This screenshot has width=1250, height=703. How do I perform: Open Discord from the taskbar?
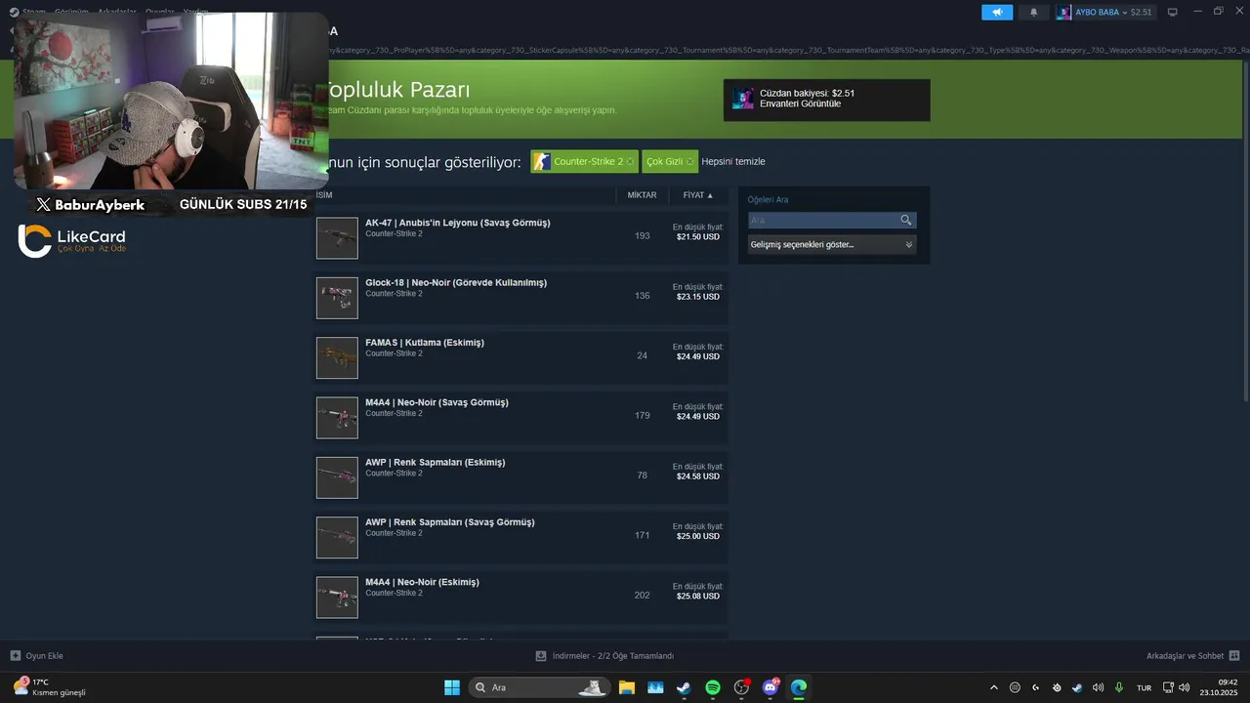point(771,687)
